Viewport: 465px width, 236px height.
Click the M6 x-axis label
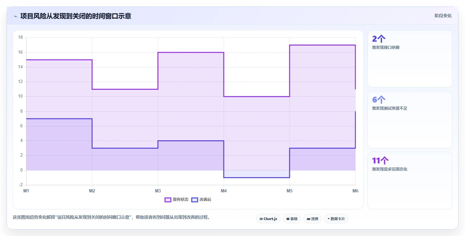[x=355, y=191]
